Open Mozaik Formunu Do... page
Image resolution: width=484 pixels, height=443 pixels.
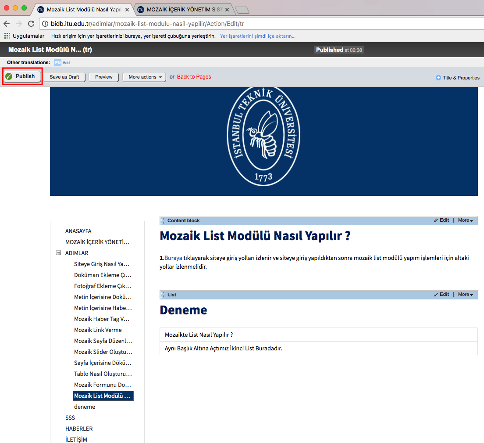pyautogui.click(x=103, y=385)
